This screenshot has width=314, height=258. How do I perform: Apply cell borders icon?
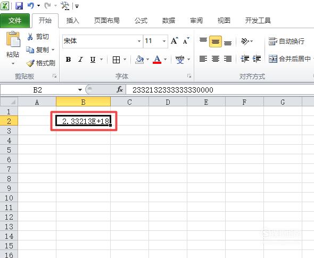[x=116, y=60]
